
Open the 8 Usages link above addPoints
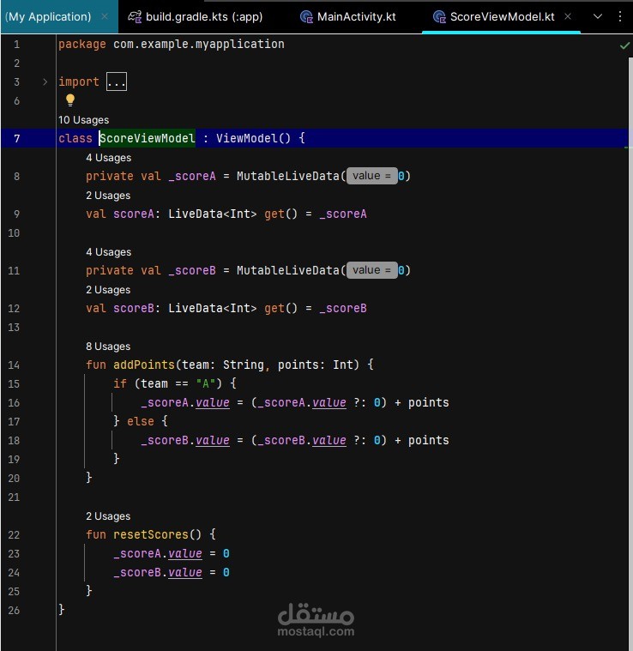click(x=108, y=347)
